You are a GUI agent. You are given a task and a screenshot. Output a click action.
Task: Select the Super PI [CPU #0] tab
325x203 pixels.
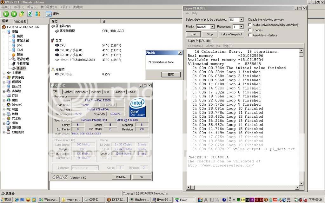(x=199, y=41)
